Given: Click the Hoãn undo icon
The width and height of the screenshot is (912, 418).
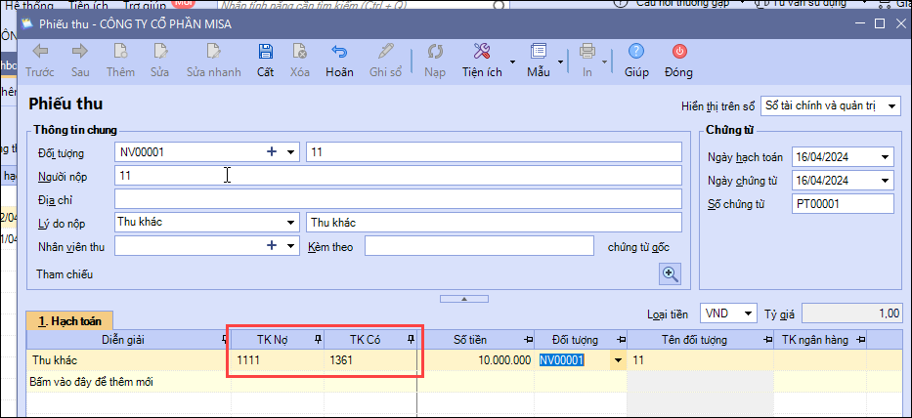Looking at the screenshot, I should tap(339, 51).
